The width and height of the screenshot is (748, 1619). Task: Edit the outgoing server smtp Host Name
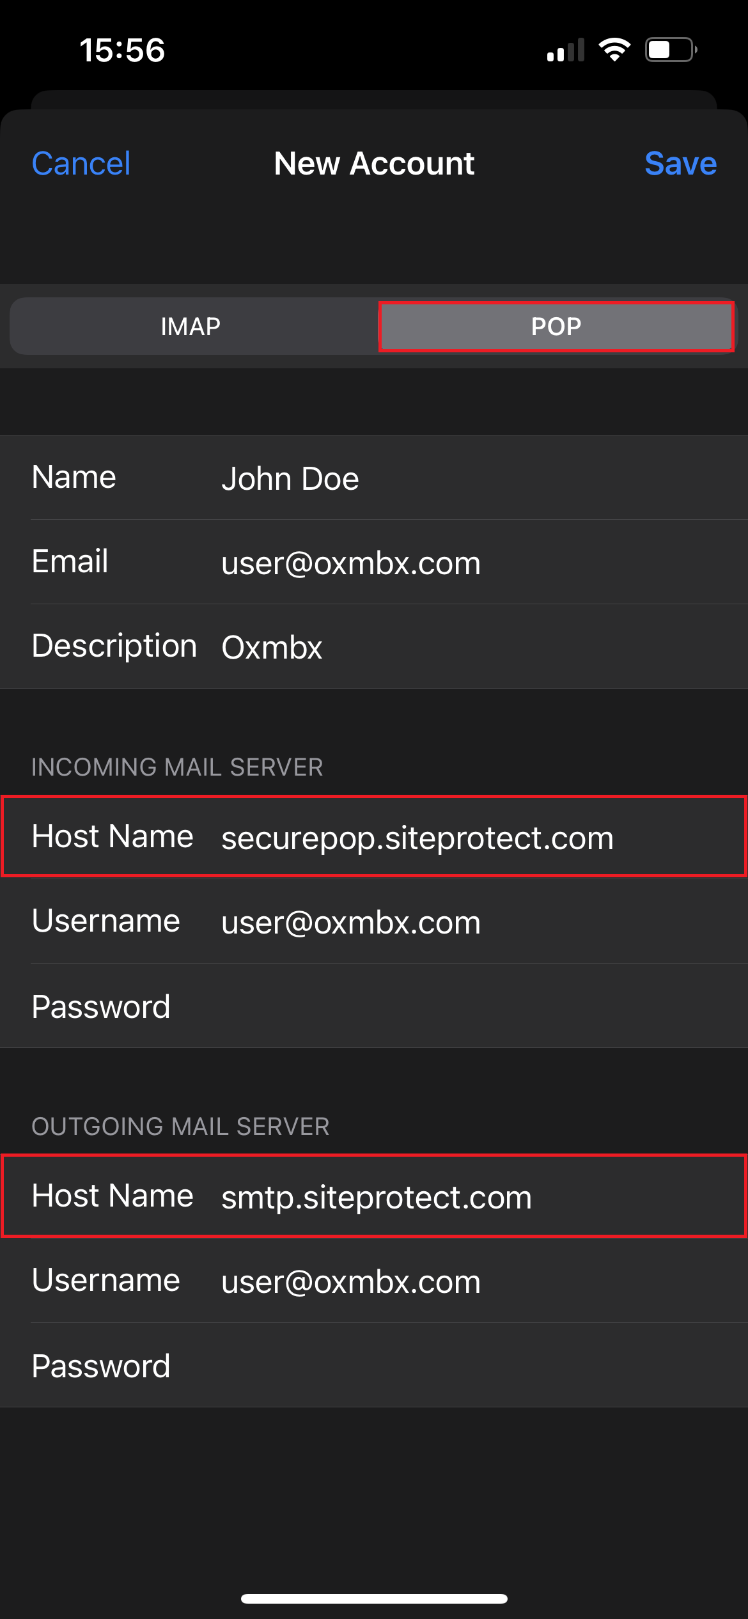[448, 1196]
